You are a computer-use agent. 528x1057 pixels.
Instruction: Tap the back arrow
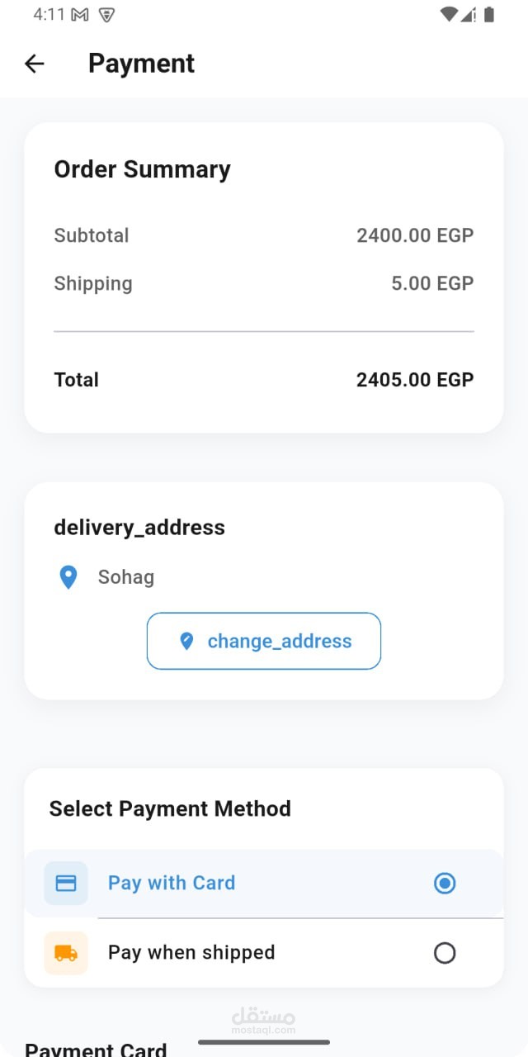34,64
